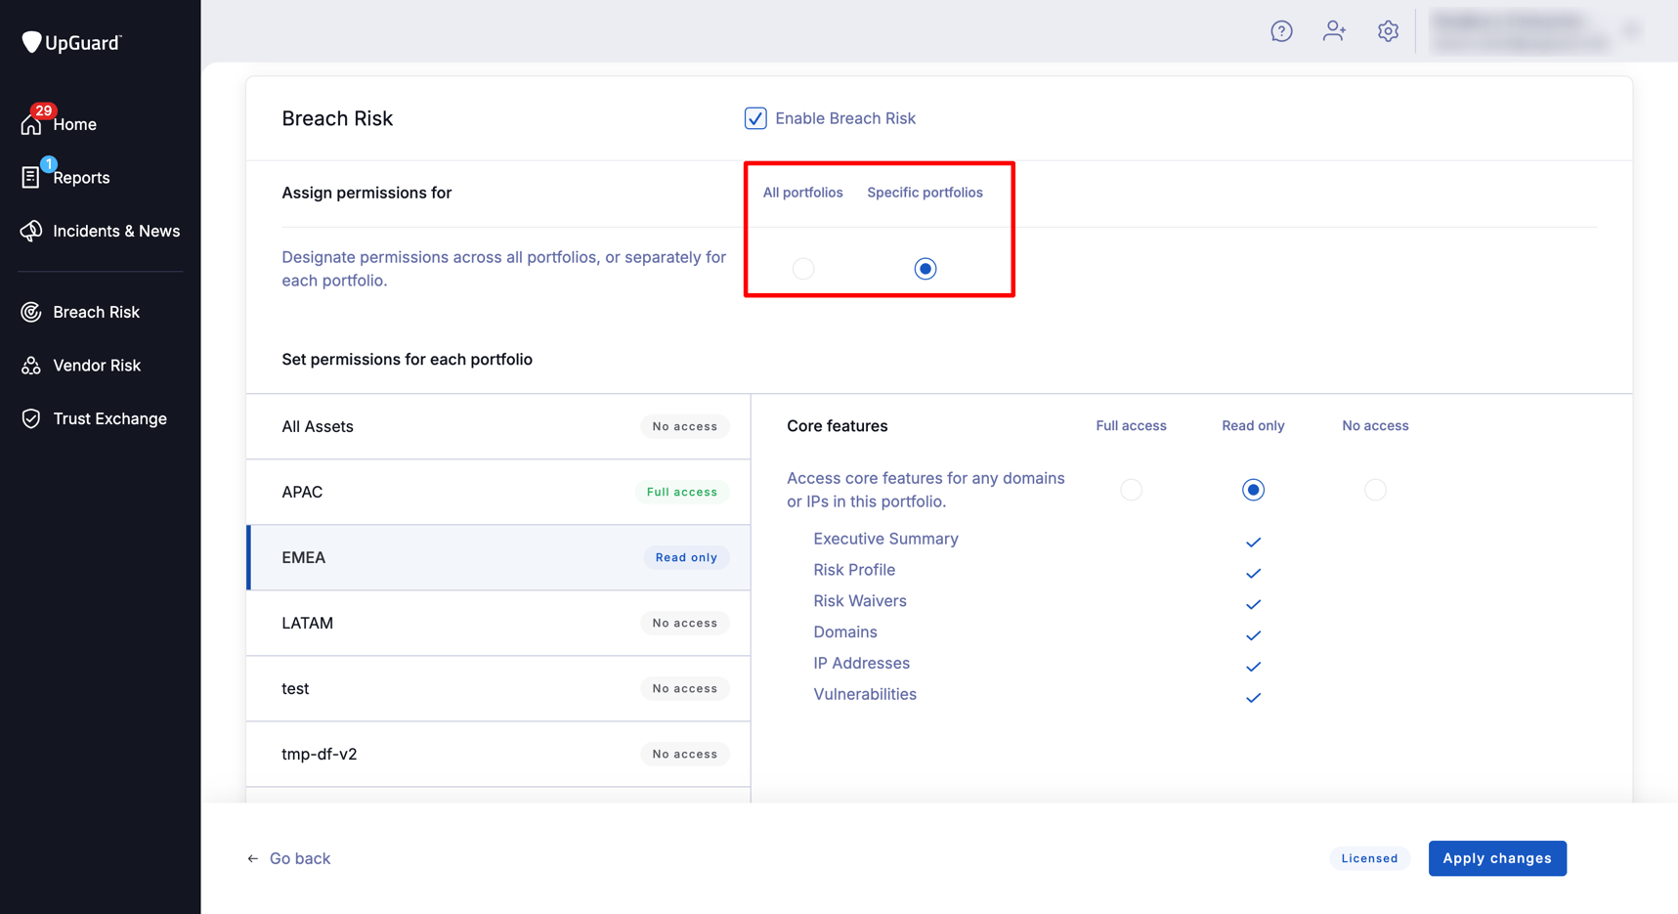Viewport: 1678px width, 914px height.
Task: Open the settings gear icon
Action: pyautogui.click(x=1388, y=30)
